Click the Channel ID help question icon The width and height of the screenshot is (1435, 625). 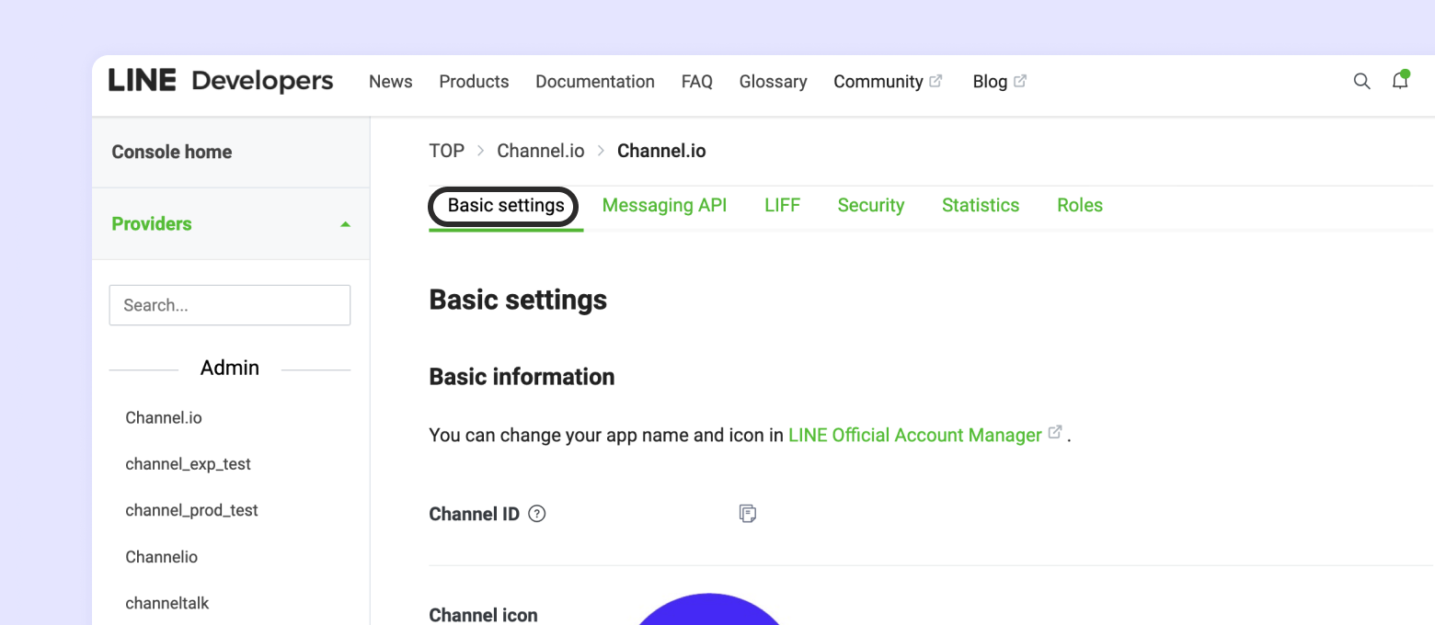click(x=537, y=514)
